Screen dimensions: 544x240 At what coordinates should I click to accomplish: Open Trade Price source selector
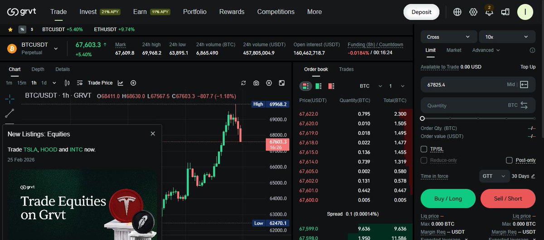point(100,83)
